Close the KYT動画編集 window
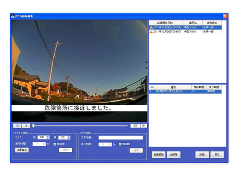The image size is (239, 179). click(225, 16)
